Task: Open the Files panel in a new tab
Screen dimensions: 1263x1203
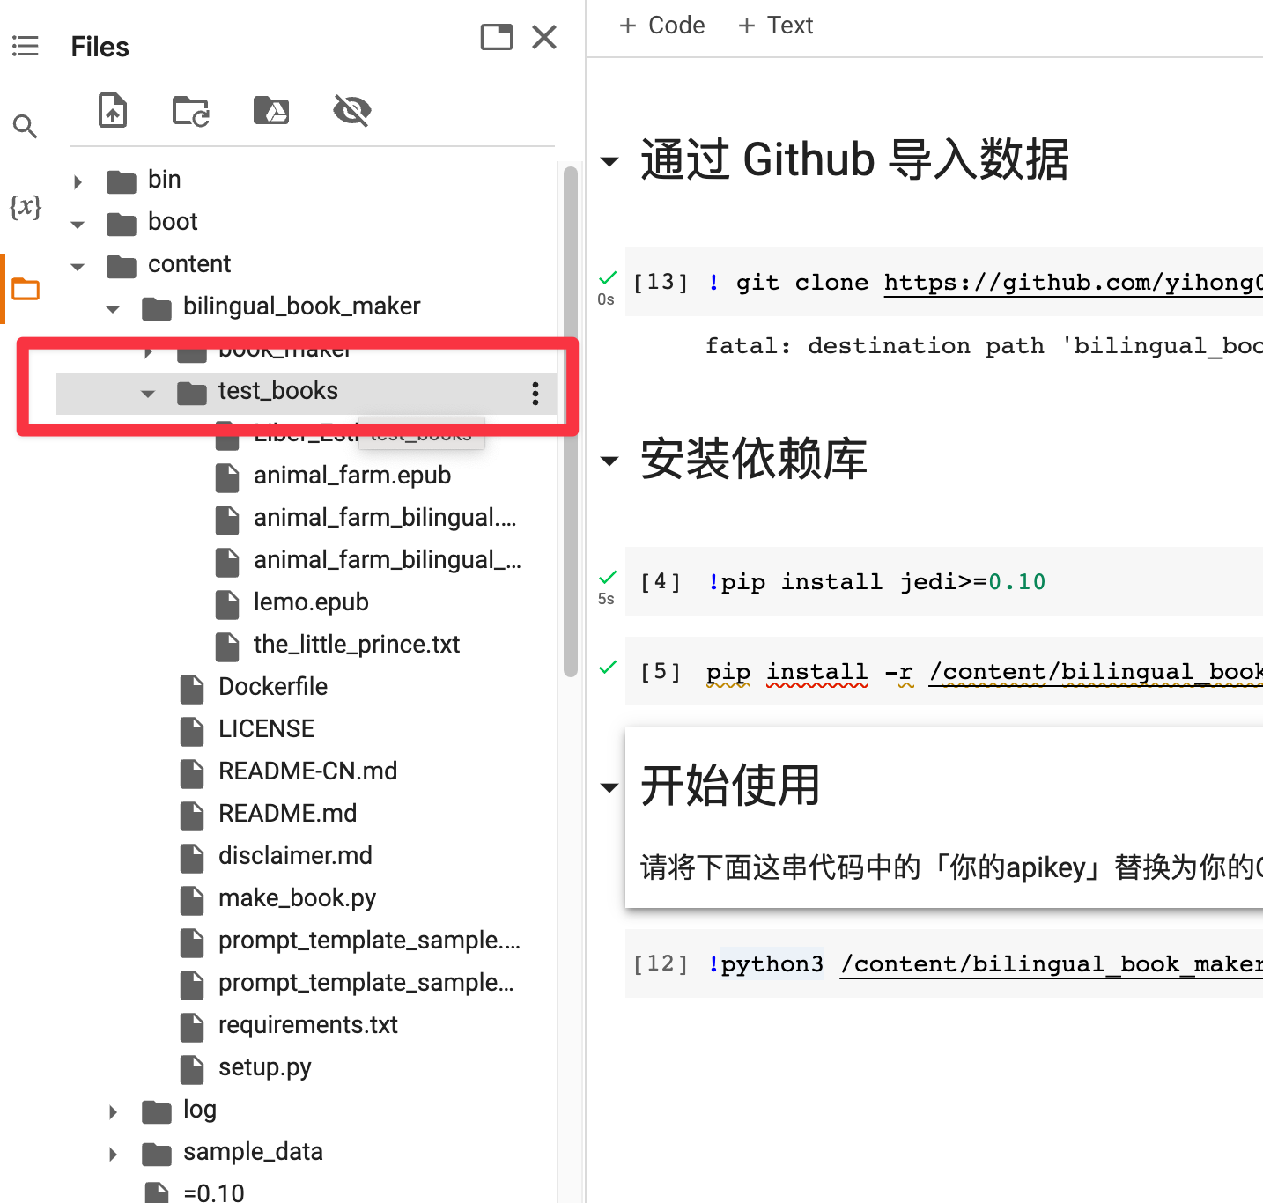Action: 496,37
